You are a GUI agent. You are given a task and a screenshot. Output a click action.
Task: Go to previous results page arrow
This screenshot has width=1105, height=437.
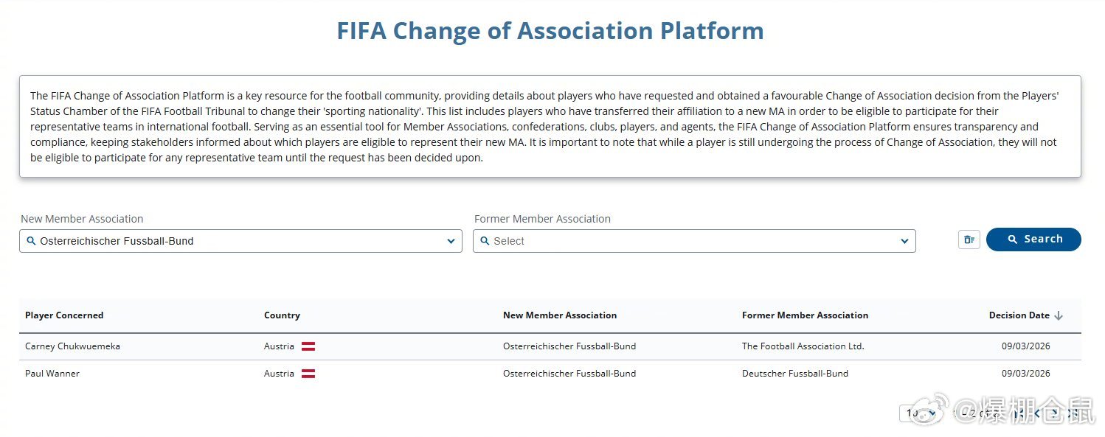click(1037, 413)
